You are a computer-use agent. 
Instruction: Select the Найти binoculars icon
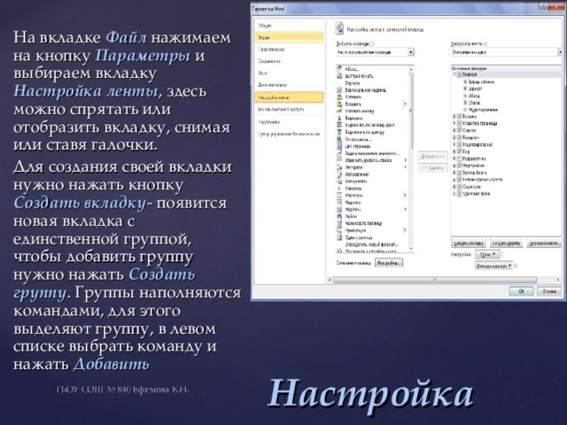339,216
